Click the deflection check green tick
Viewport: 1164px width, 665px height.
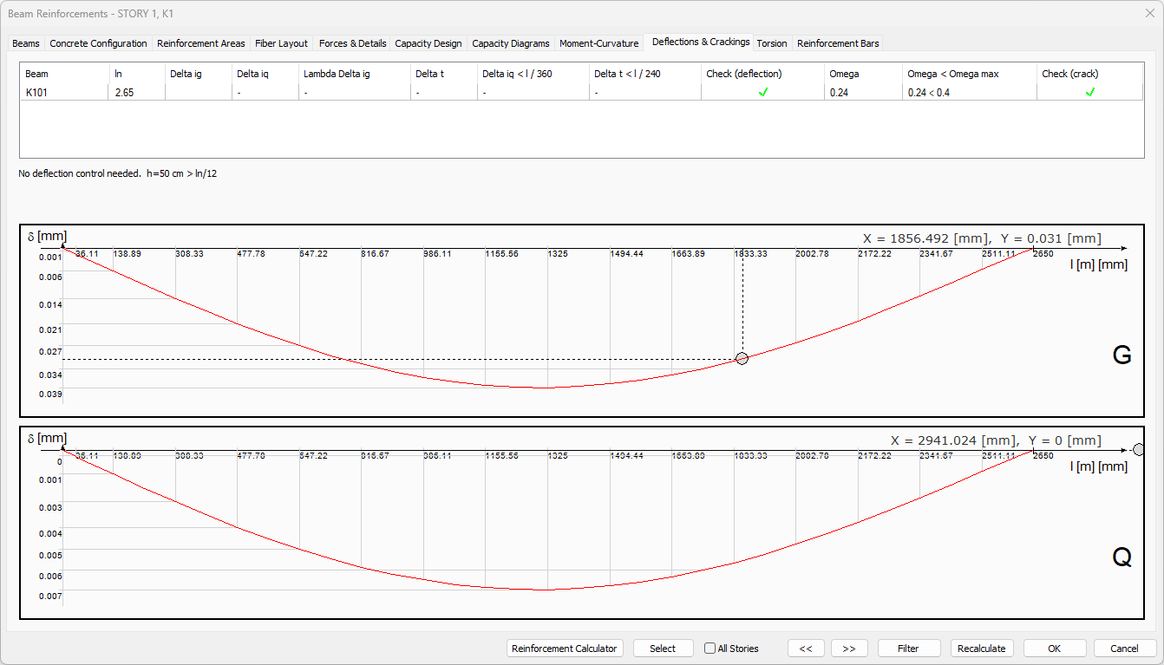pyautogui.click(x=763, y=92)
